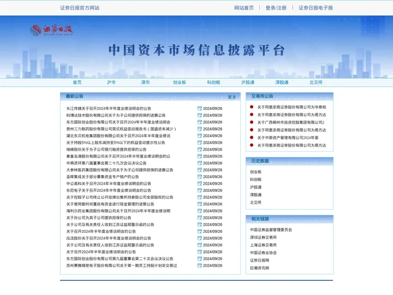
Task: Select 沪股通 in the navigation bar
Action: [x=248, y=82]
